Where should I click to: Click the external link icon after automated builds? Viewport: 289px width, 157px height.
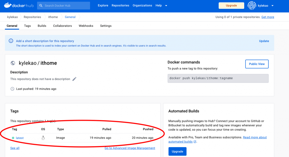(x=195, y=142)
